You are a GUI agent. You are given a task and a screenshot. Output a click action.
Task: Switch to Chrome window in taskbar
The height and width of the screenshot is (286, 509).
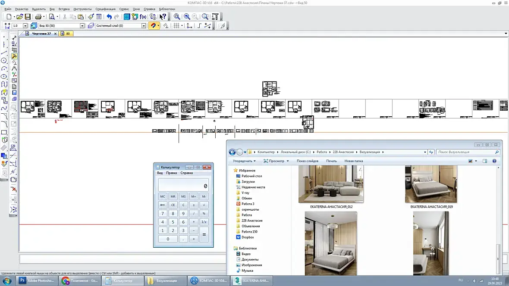pos(80,280)
